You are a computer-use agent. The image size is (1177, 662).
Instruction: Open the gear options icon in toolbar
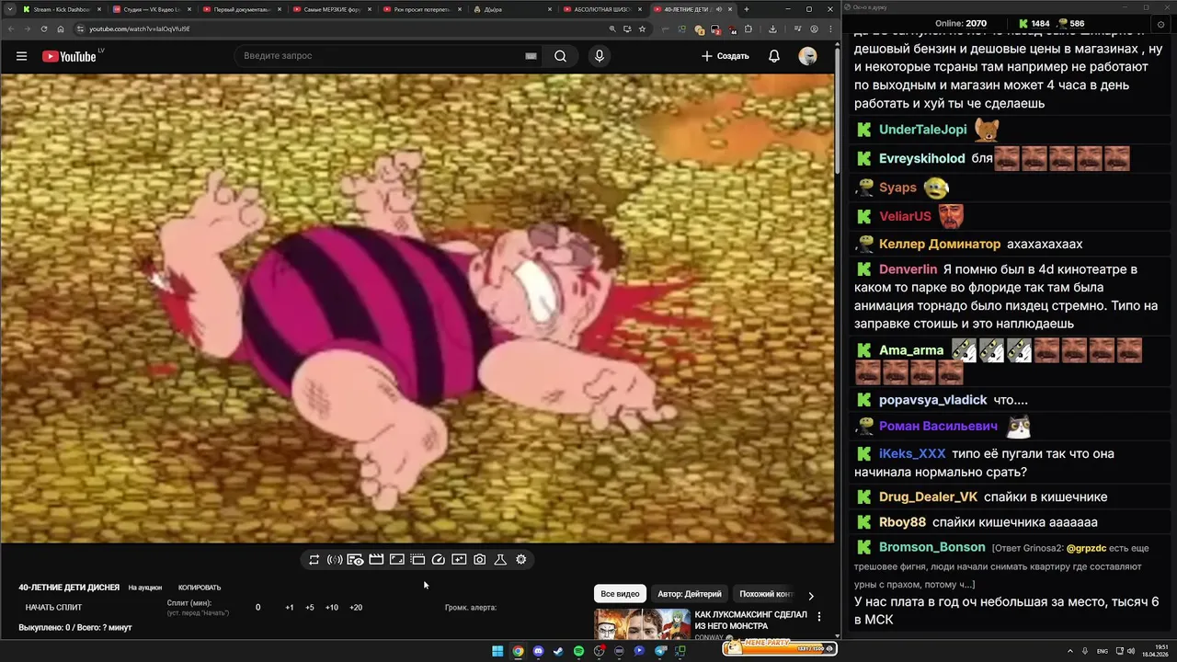(x=521, y=559)
